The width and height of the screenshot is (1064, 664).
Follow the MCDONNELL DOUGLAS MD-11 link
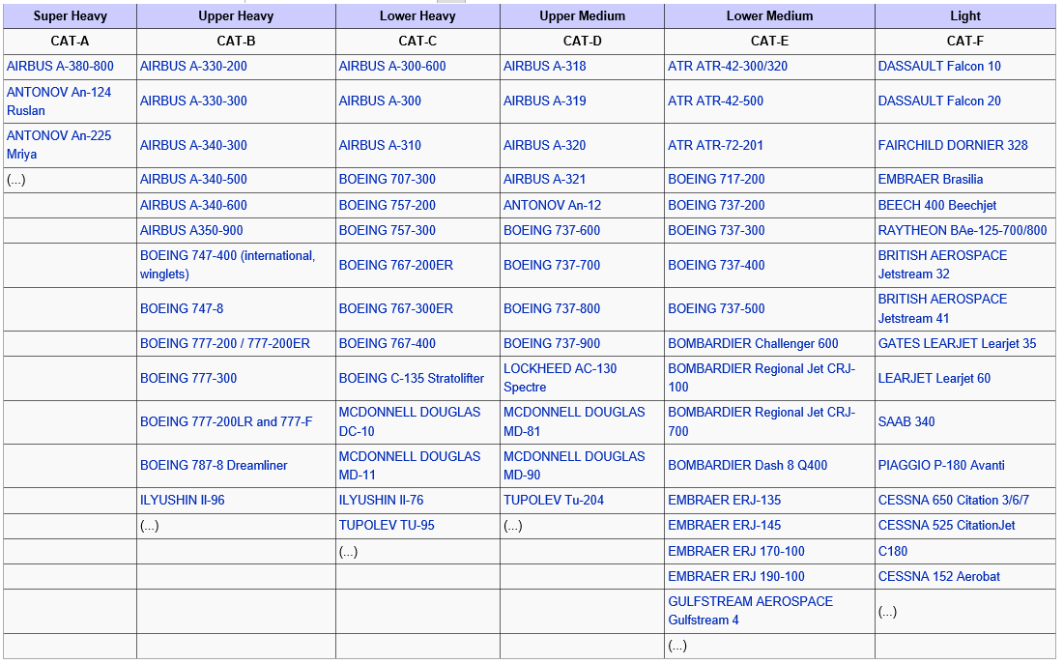pos(410,466)
